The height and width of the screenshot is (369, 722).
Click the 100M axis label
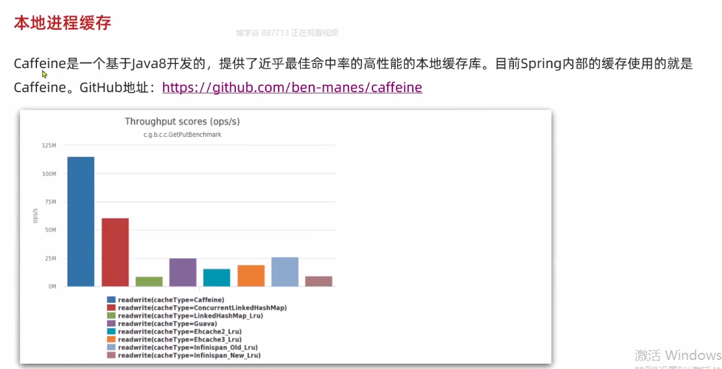pos(49,174)
